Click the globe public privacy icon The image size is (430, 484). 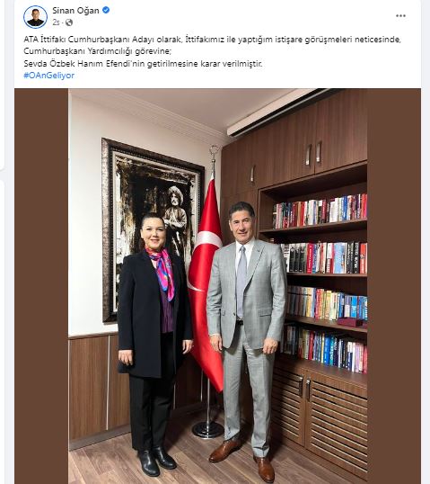click(69, 22)
